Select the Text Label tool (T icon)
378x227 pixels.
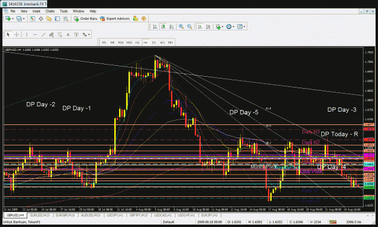76,34
